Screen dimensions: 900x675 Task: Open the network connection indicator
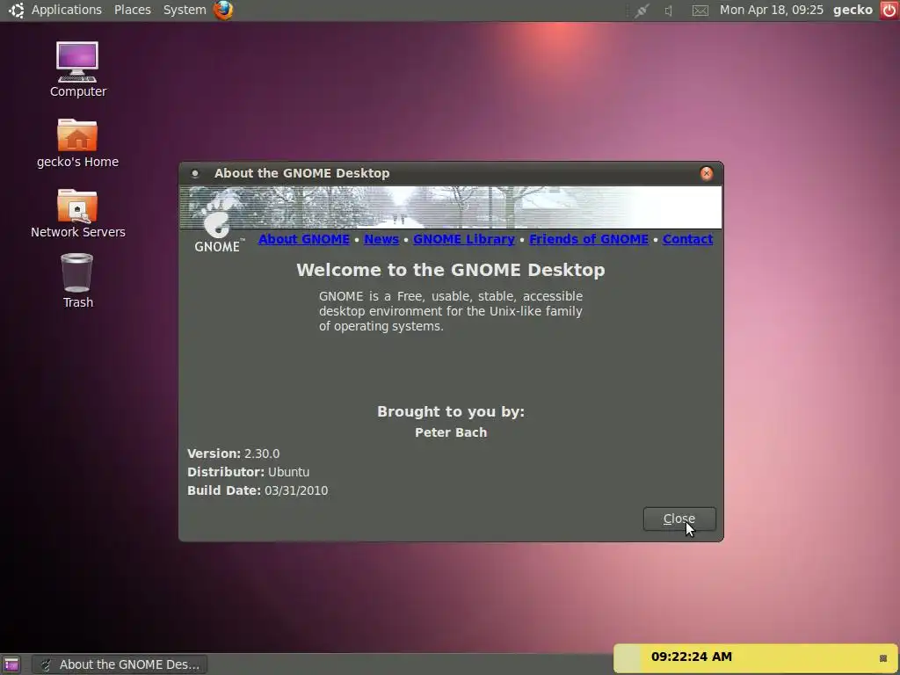tap(641, 11)
